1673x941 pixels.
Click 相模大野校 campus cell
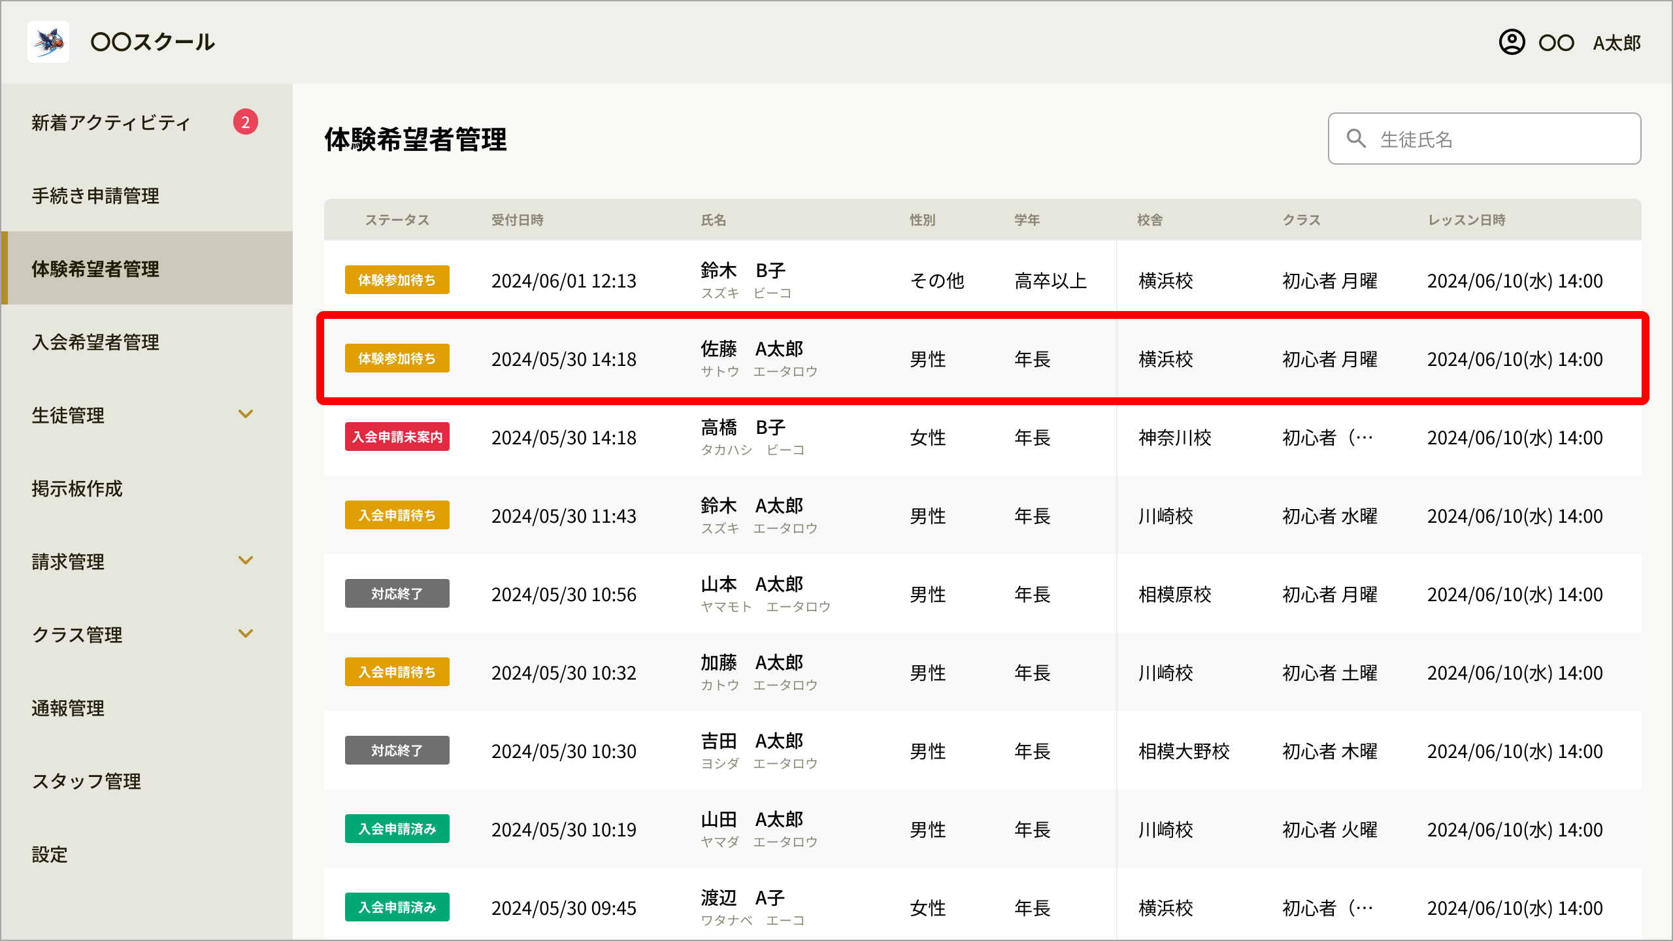pyautogui.click(x=1184, y=751)
